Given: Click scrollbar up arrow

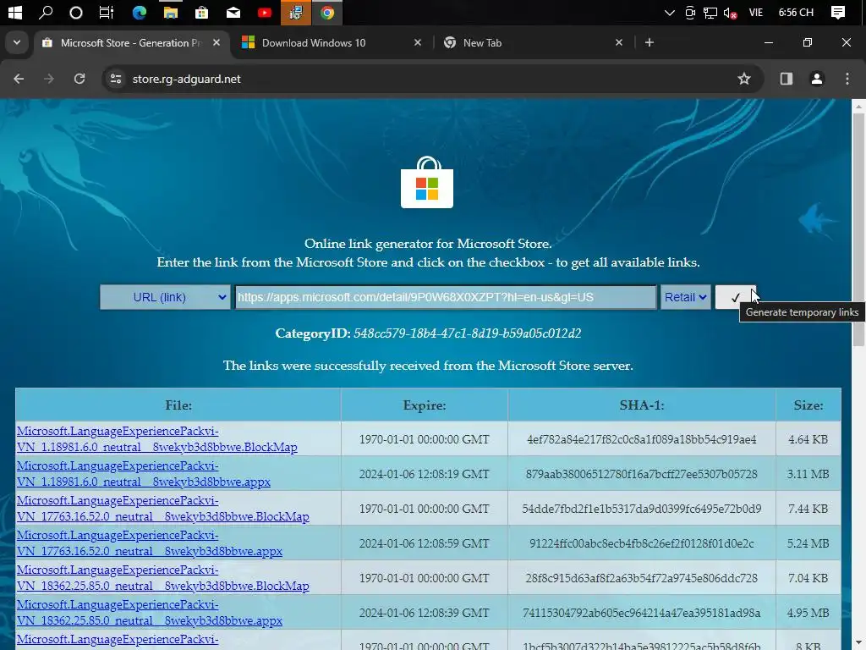Looking at the screenshot, I should coord(858,106).
